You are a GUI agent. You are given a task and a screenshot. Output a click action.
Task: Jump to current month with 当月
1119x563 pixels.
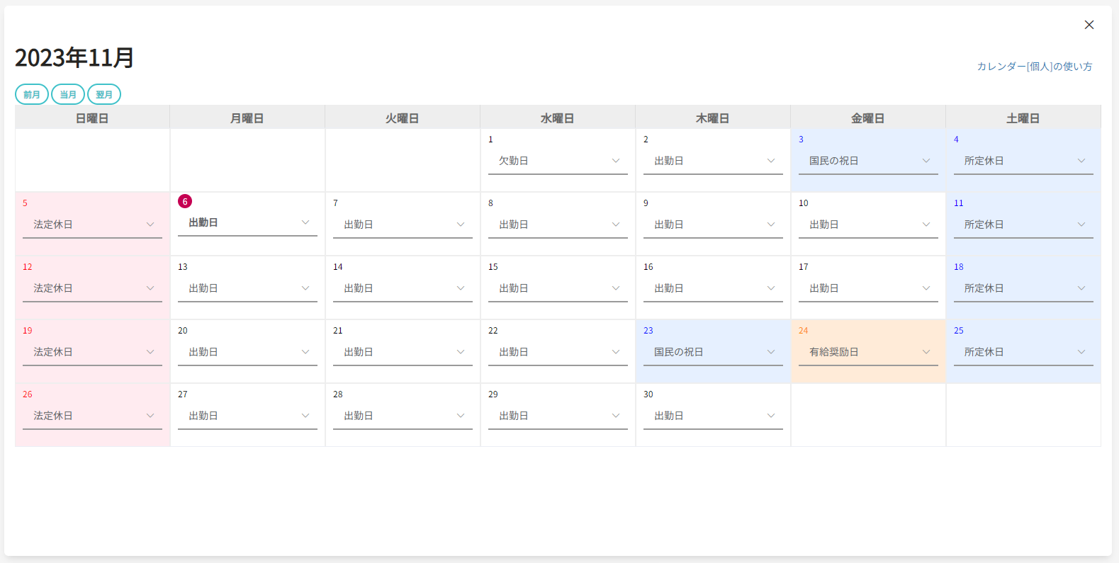[x=68, y=94]
